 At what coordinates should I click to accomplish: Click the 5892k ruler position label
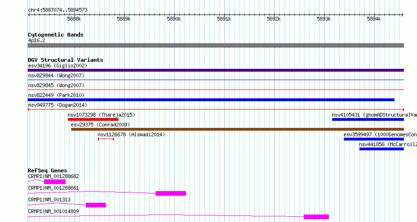(x=274, y=19)
